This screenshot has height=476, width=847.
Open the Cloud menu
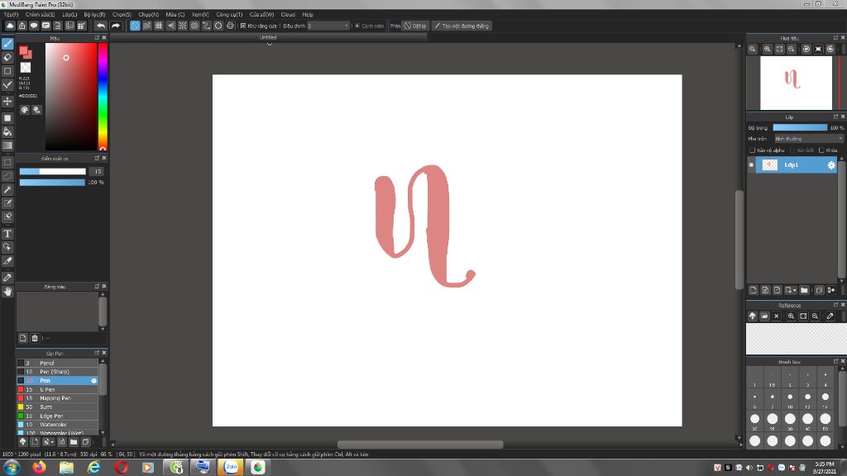point(288,15)
